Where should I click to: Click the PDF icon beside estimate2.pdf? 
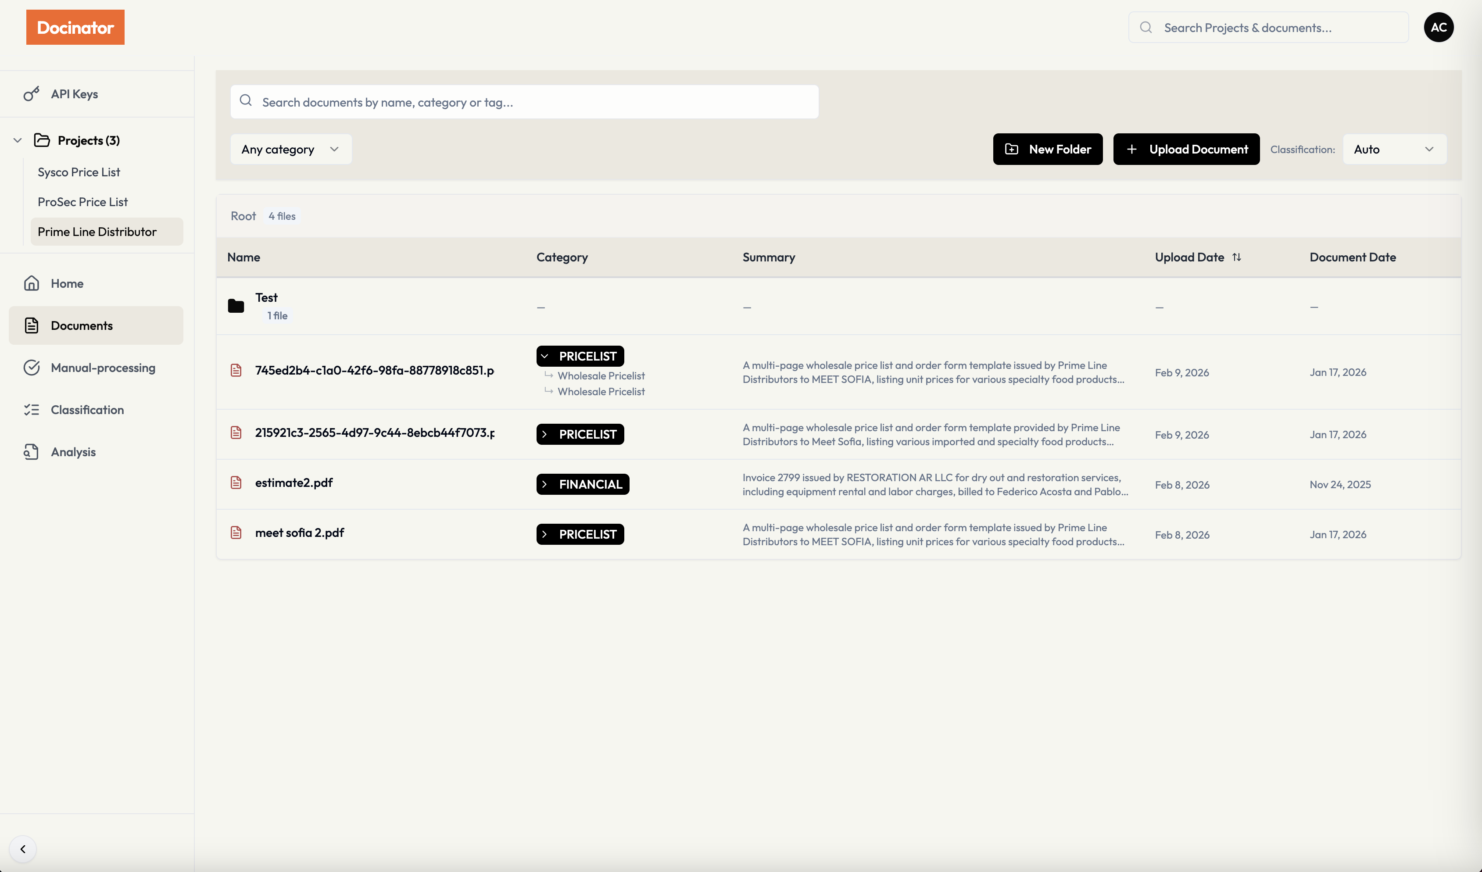tap(236, 483)
